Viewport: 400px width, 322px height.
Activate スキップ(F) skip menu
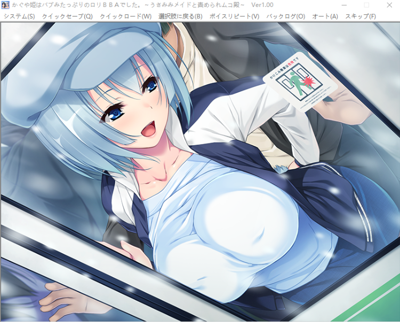coord(360,17)
